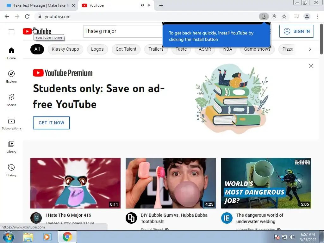Open a new browser tab

coord(161,5)
